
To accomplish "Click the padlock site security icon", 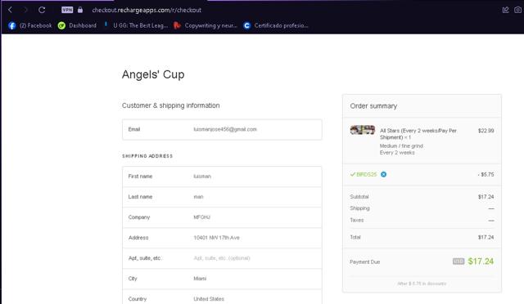I will coord(80,10).
